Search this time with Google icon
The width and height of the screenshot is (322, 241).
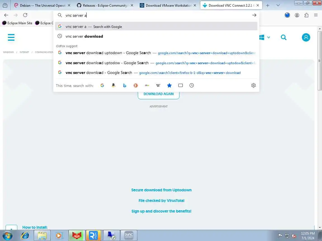[102, 85]
